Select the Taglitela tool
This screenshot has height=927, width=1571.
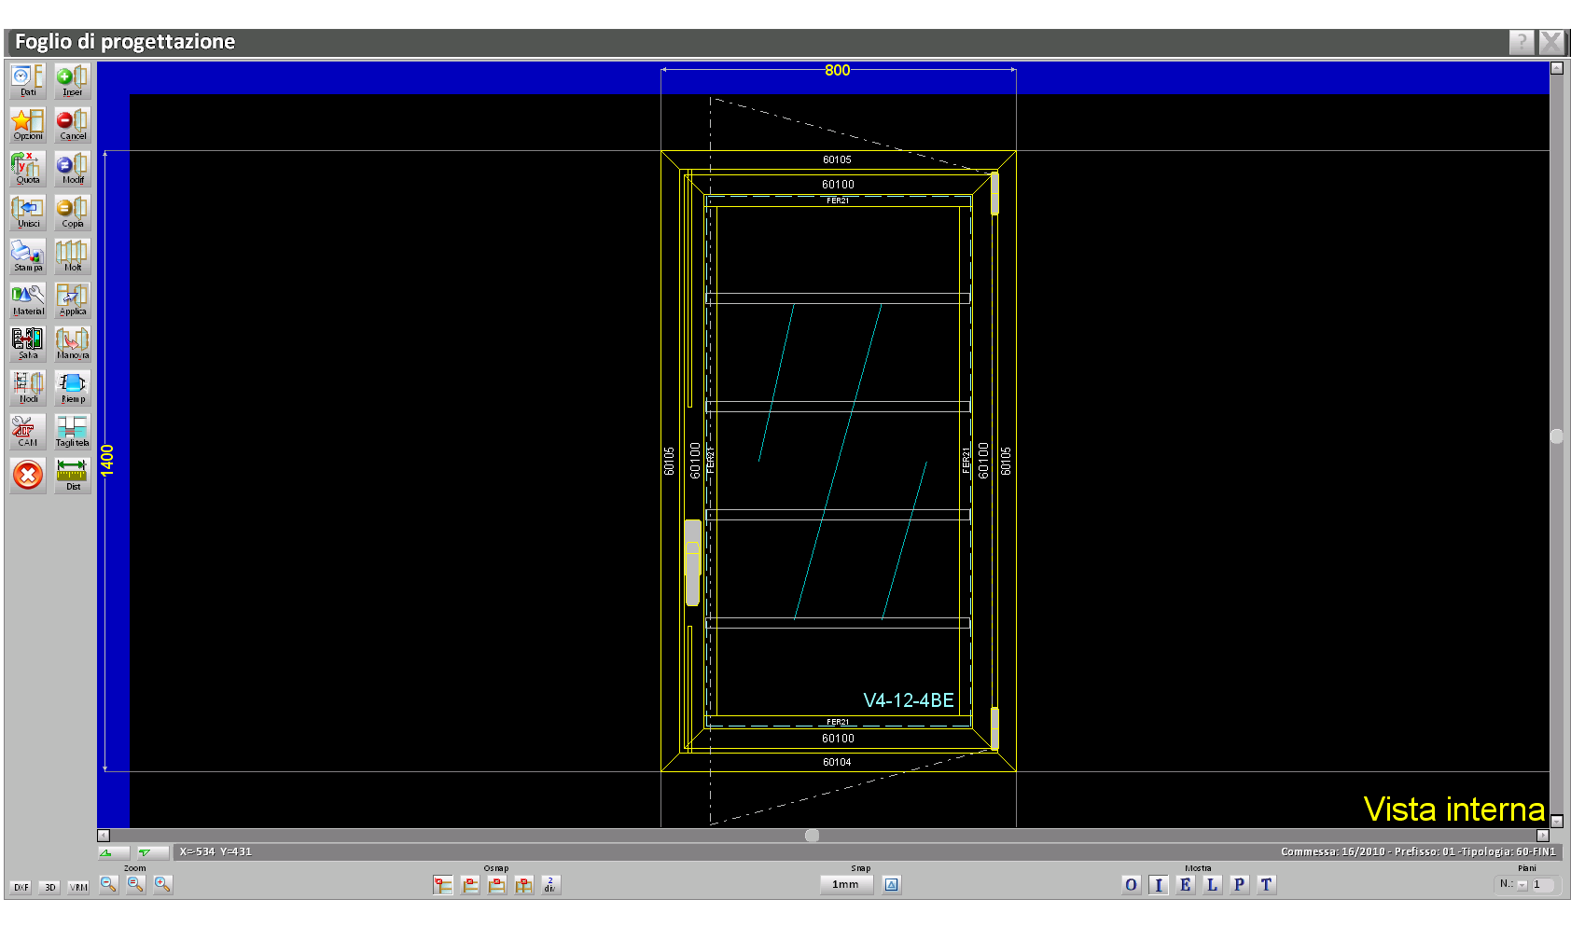[x=72, y=432]
